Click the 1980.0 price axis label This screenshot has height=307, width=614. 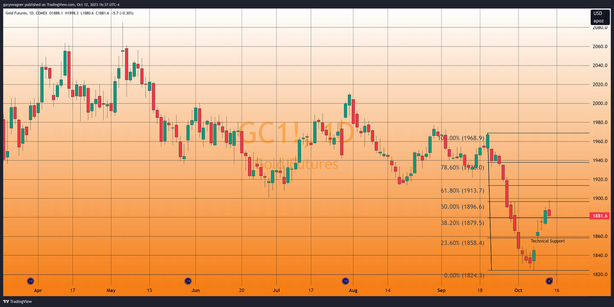pos(600,122)
